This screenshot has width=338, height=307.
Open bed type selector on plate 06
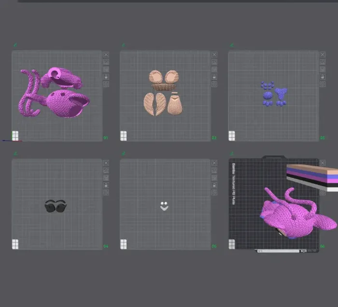click(x=232, y=244)
